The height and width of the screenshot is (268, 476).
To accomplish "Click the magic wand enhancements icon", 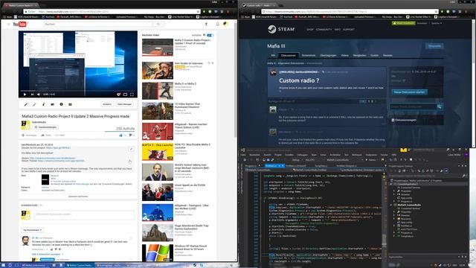I will tap(35, 104).
